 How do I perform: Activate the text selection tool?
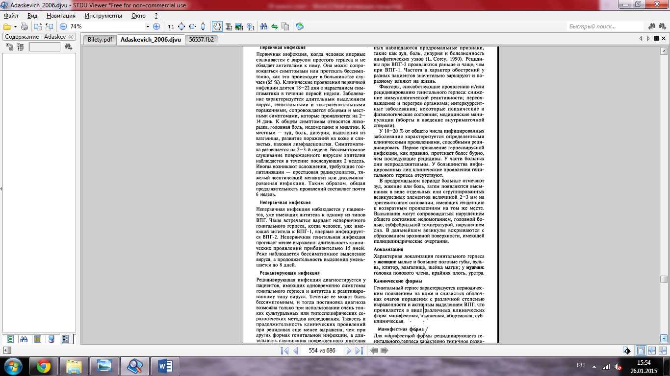(x=228, y=26)
